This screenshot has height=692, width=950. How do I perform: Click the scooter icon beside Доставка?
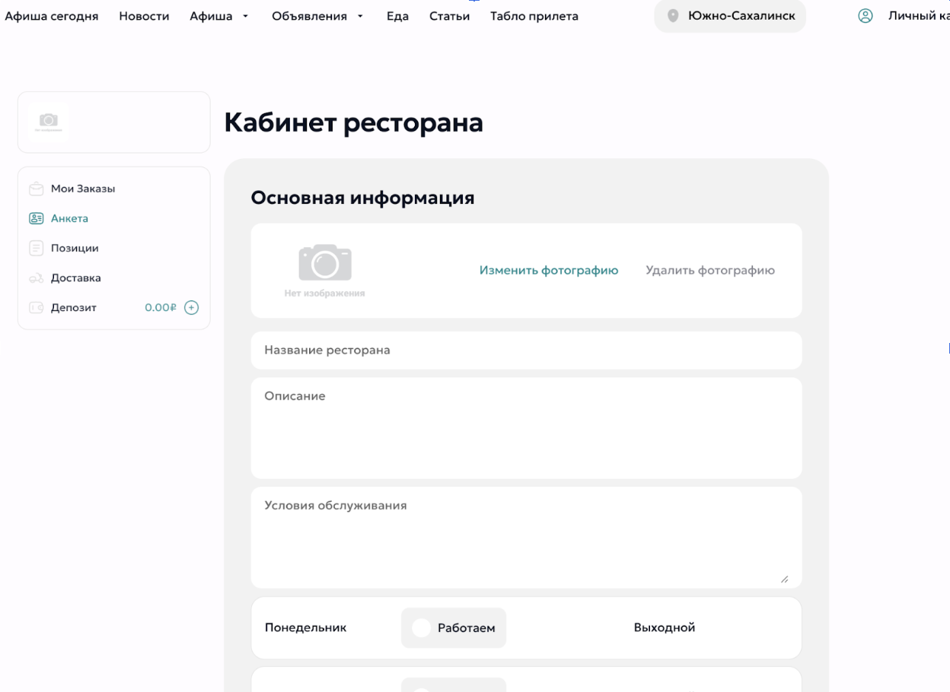[x=36, y=278]
